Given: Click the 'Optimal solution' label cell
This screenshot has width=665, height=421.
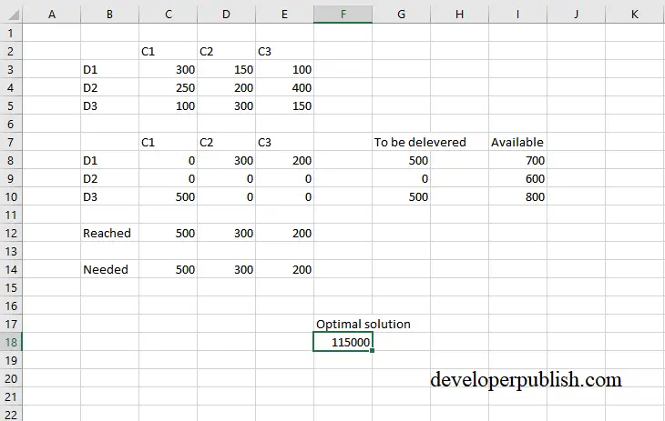Looking at the screenshot, I should click(363, 324).
